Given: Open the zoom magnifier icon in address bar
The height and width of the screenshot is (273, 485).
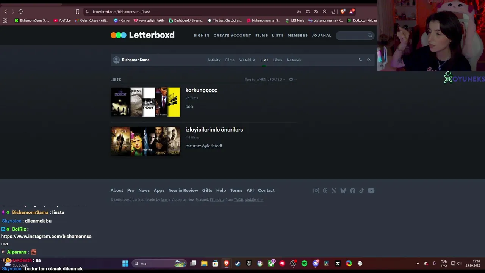Looking at the screenshot, I should (325, 12).
